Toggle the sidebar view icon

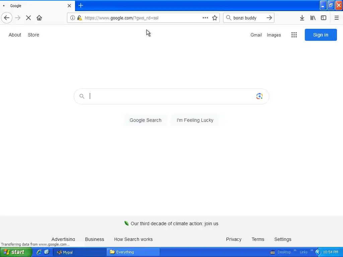click(x=324, y=18)
